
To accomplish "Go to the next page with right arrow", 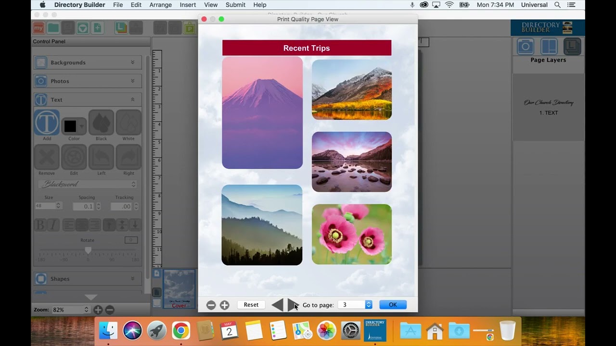I will click(x=293, y=305).
